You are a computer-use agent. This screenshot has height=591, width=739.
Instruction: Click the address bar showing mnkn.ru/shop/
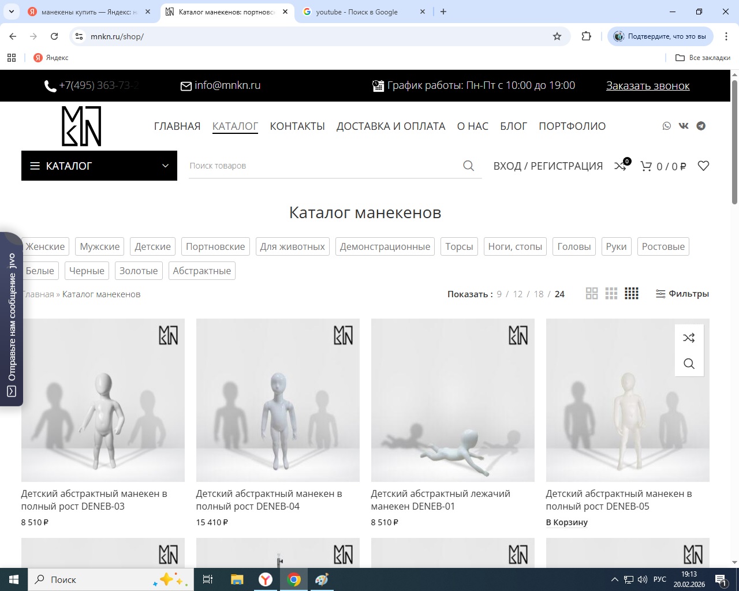tap(318, 36)
